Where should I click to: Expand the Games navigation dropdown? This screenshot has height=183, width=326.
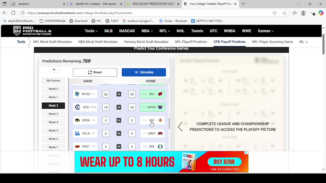pyautogui.click(x=266, y=31)
